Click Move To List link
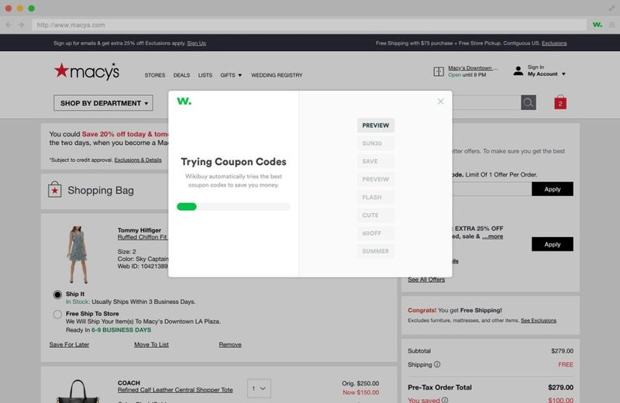 tap(151, 344)
